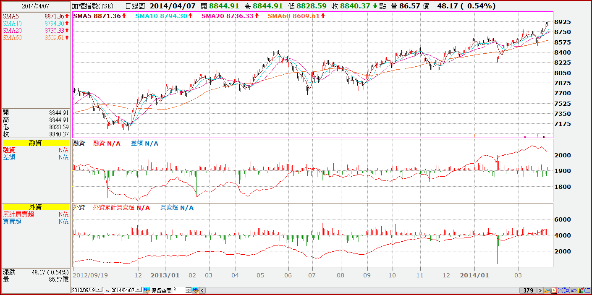This screenshot has width=592, height=295.
Task: Select the yellow 外資 panel header
Action: pyautogui.click(x=36, y=207)
